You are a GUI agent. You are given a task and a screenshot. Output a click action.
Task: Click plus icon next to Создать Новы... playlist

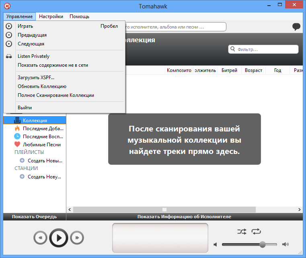coord(22,160)
